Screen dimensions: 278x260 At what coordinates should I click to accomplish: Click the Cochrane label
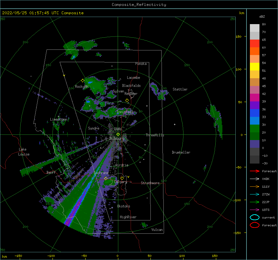pos(101,173)
